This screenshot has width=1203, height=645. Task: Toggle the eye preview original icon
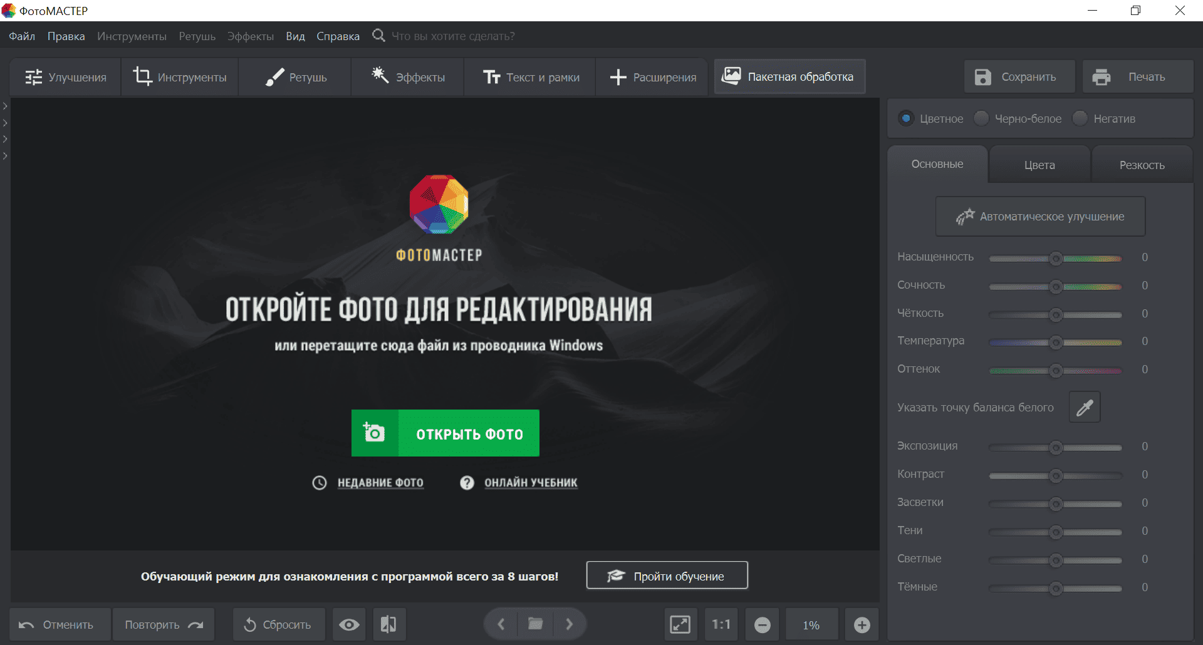349,624
